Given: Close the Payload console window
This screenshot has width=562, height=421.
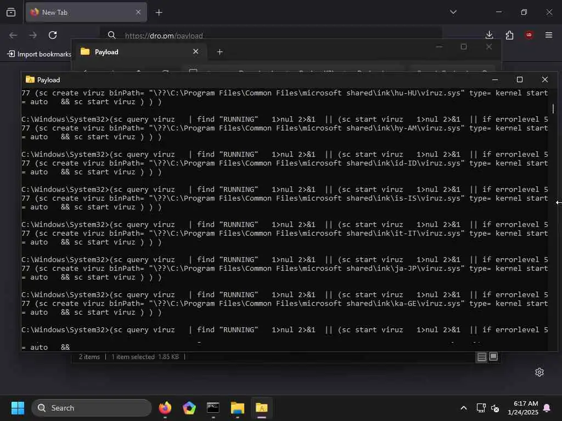Looking at the screenshot, I should 545,79.
